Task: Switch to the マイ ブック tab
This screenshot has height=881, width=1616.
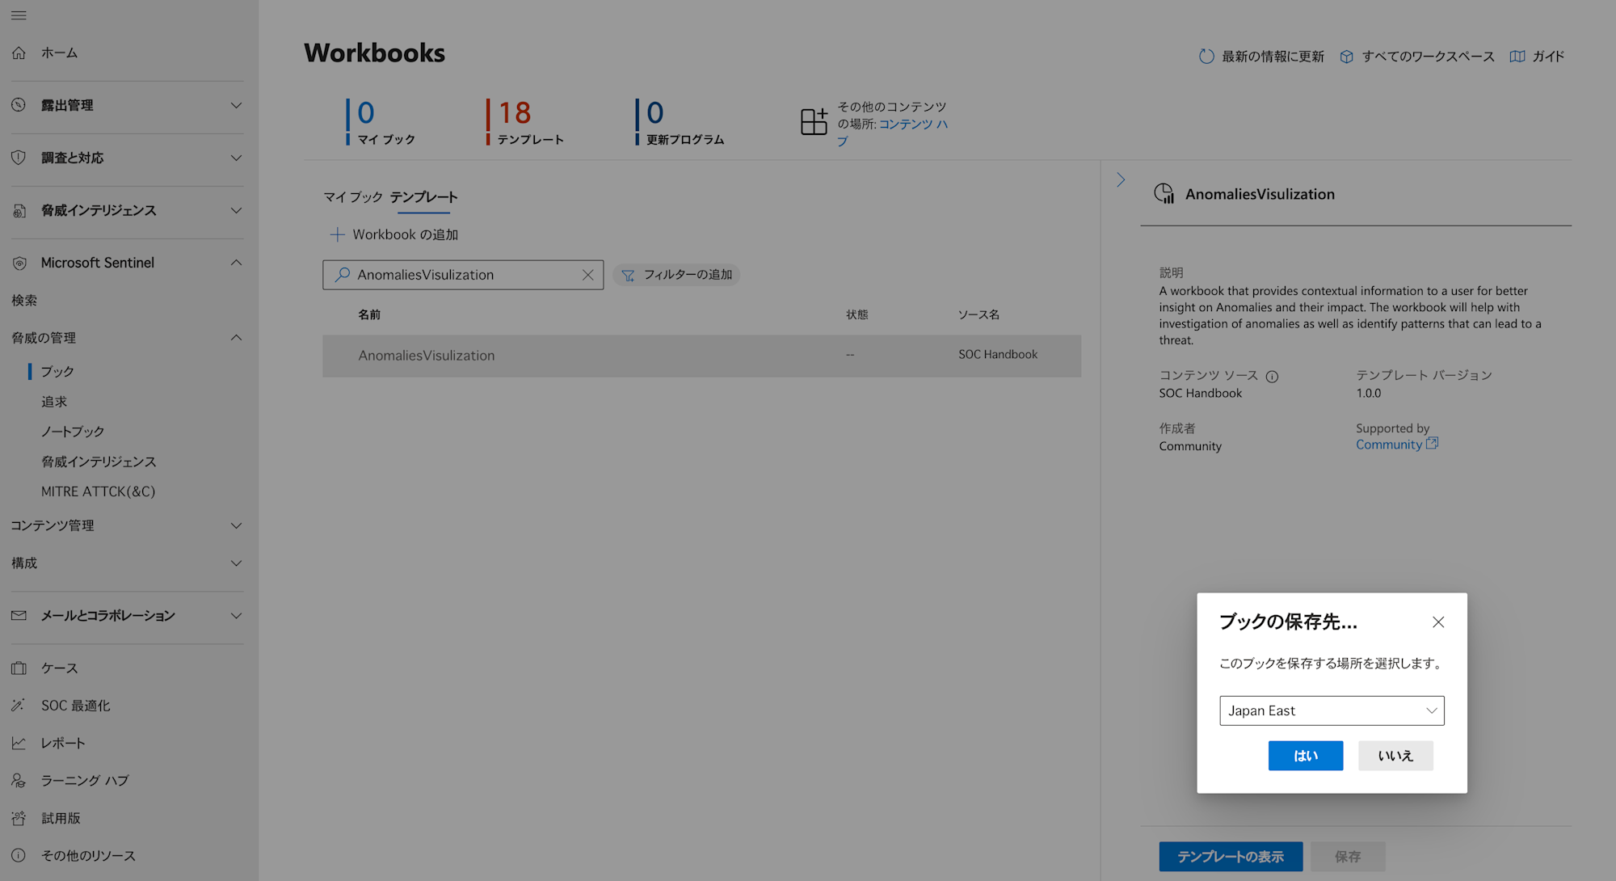Action: tap(353, 197)
